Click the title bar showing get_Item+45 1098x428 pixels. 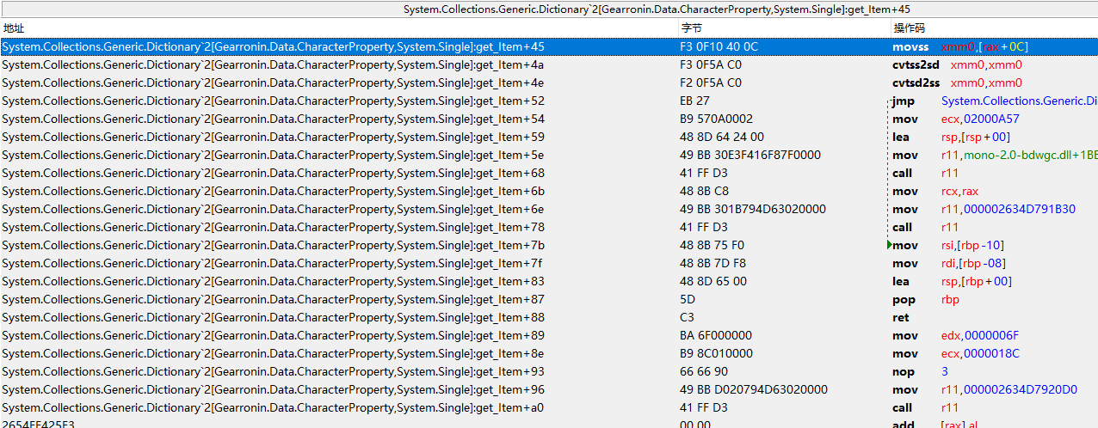549,9
